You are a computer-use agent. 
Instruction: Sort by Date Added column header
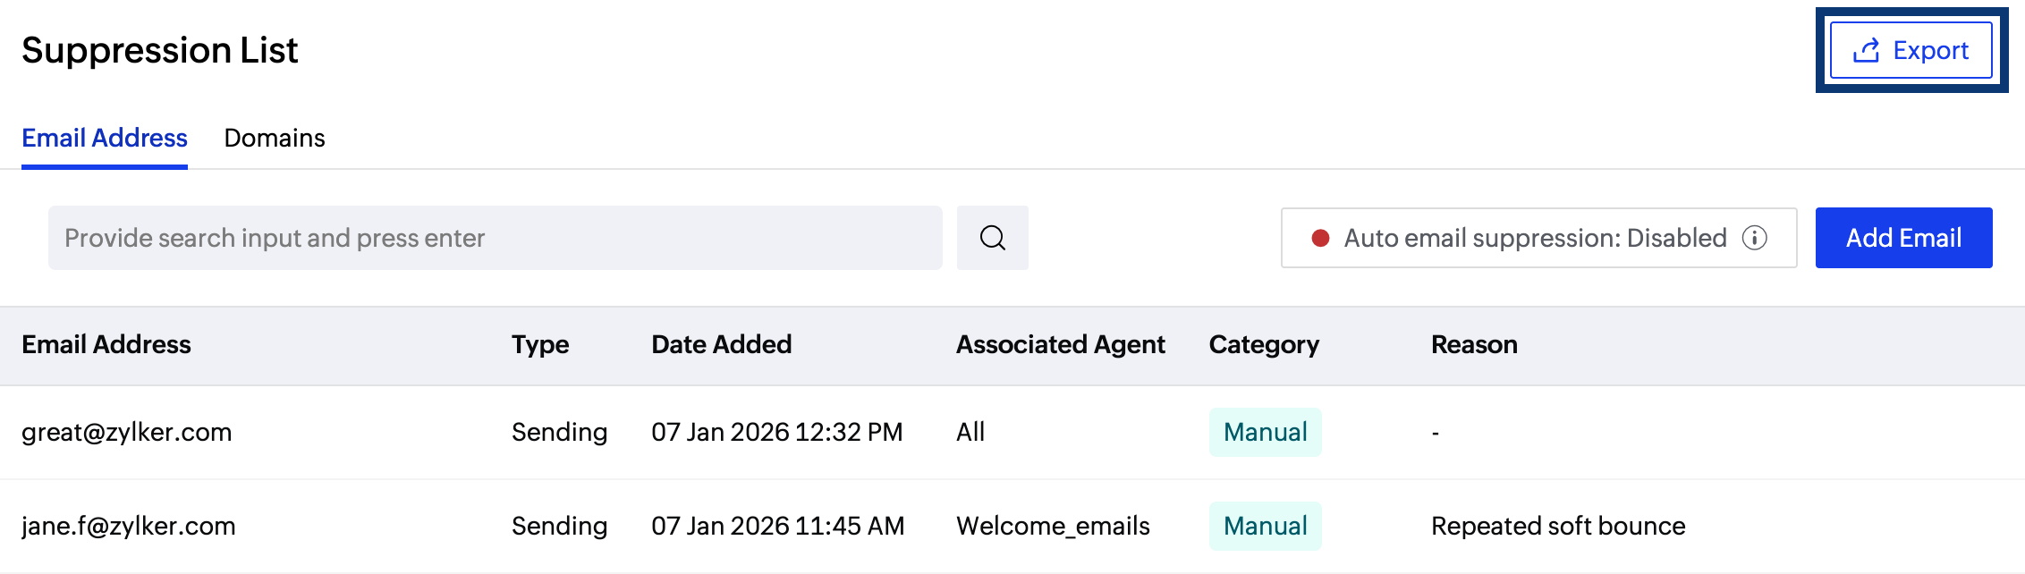721,344
